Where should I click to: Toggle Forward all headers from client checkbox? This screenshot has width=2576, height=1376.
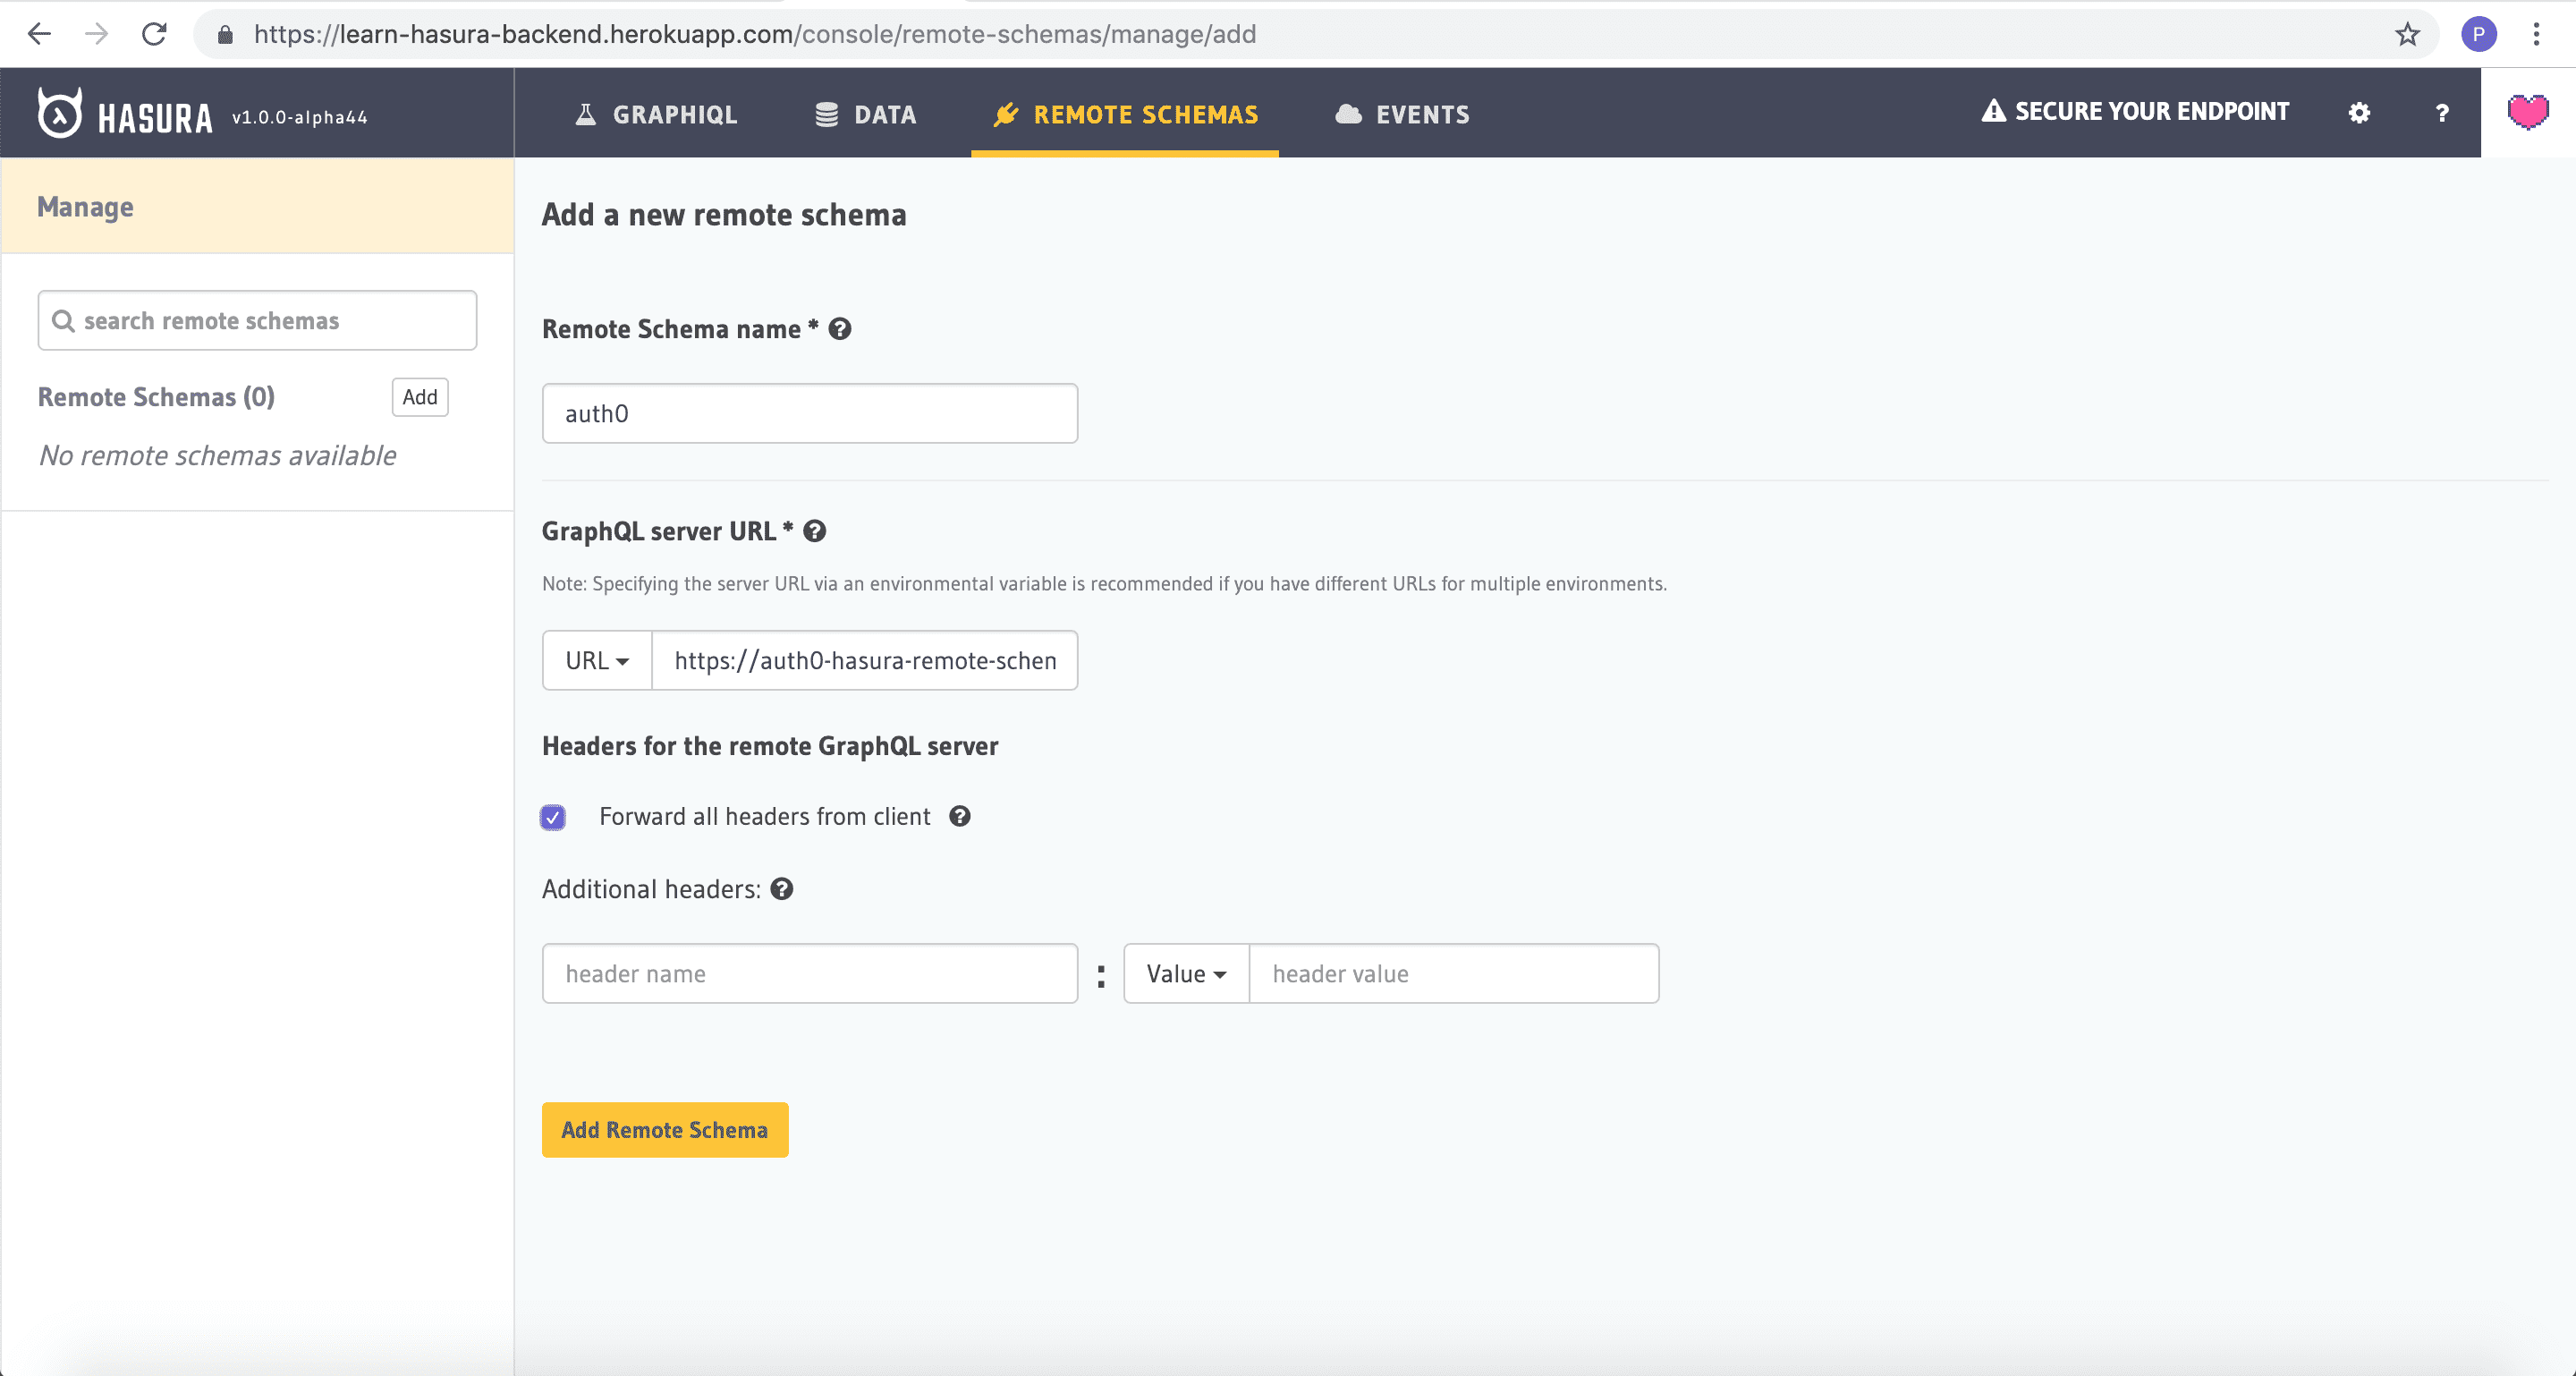tap(554, 817)
